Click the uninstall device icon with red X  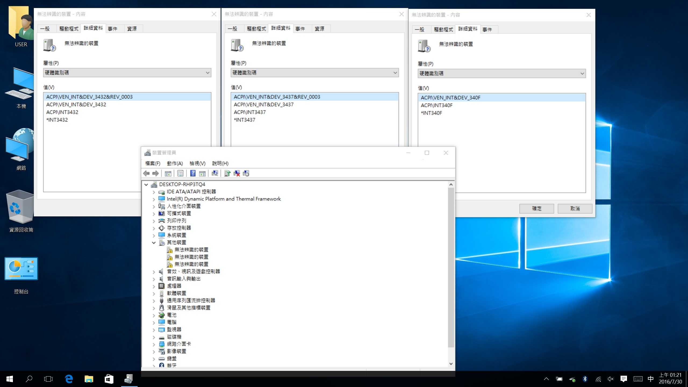pyautogui.click(x=237, y=173)
